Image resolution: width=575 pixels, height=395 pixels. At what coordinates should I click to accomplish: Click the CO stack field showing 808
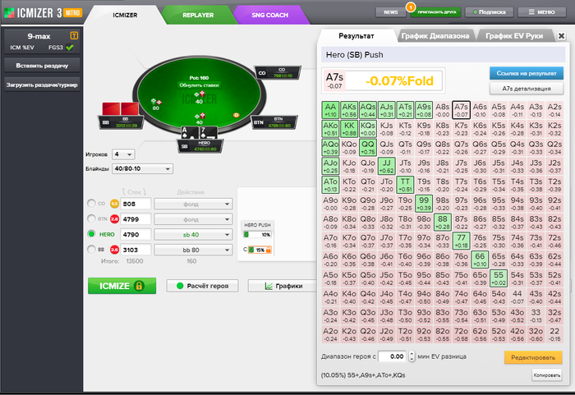136,204
